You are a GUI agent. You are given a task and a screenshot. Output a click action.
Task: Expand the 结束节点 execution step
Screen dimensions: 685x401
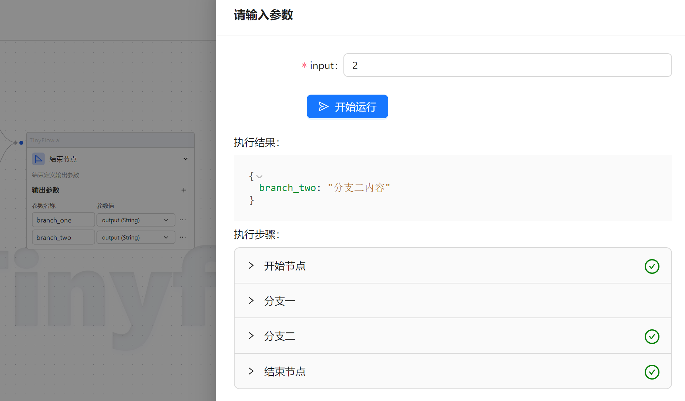click(251, 371)
